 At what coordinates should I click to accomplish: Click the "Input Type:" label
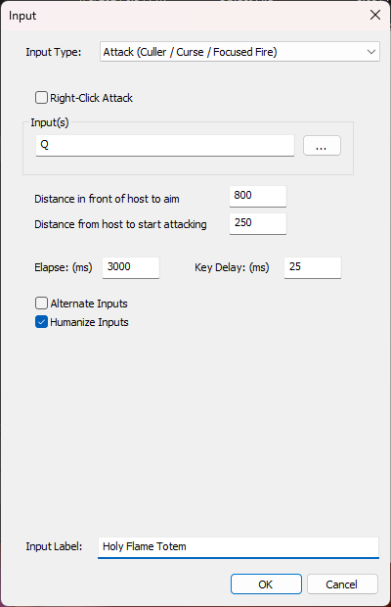pyautogui.click(x=54, y=52)
